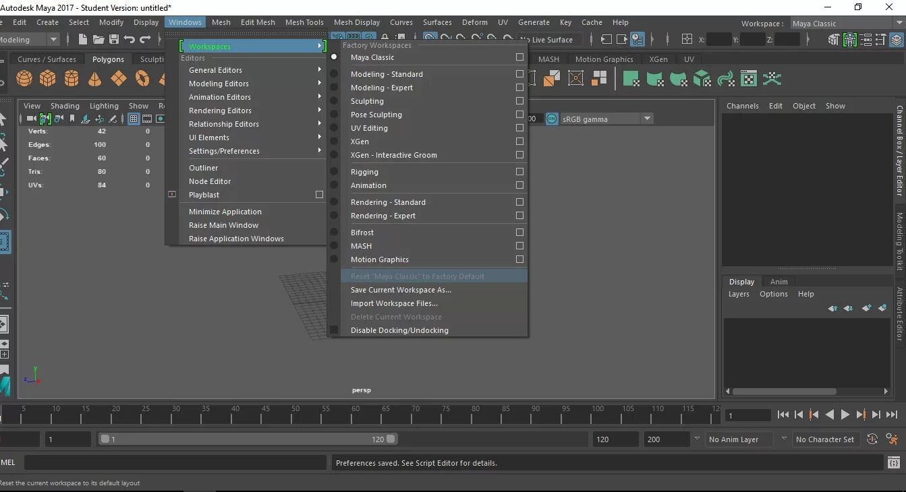Select the Rigging workspace radio button
The width and height of the screenshot is (906, 492).
pyautogui.click(x=334, y=172)
